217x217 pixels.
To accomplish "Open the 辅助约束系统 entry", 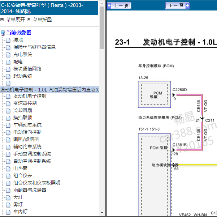I will [27, 146].
